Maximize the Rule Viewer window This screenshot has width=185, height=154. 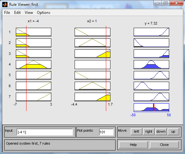[x=166, y=3]
